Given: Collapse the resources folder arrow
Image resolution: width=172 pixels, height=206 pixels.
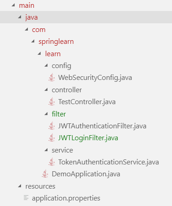Looking at the screenshot, I should click(20, 186).
